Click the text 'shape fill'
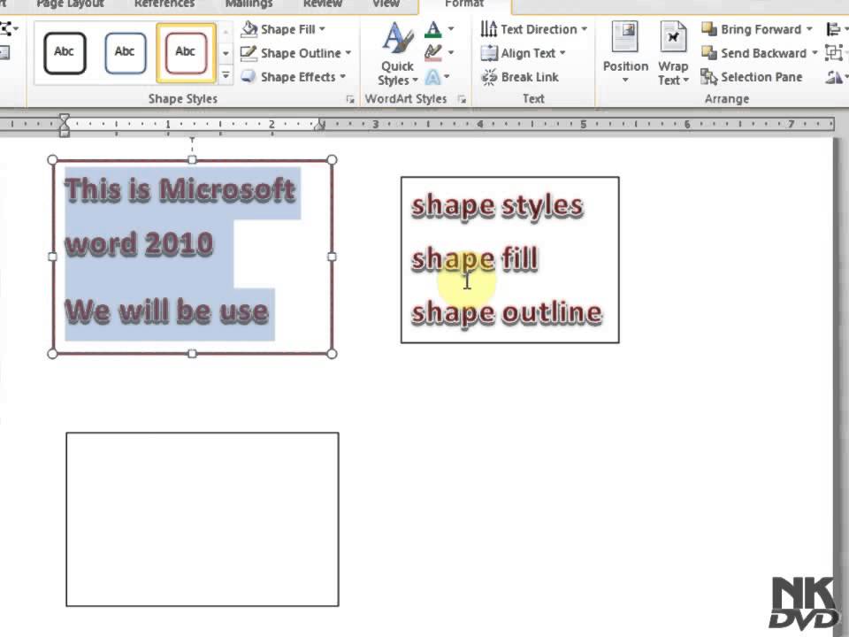 point(474,259)
